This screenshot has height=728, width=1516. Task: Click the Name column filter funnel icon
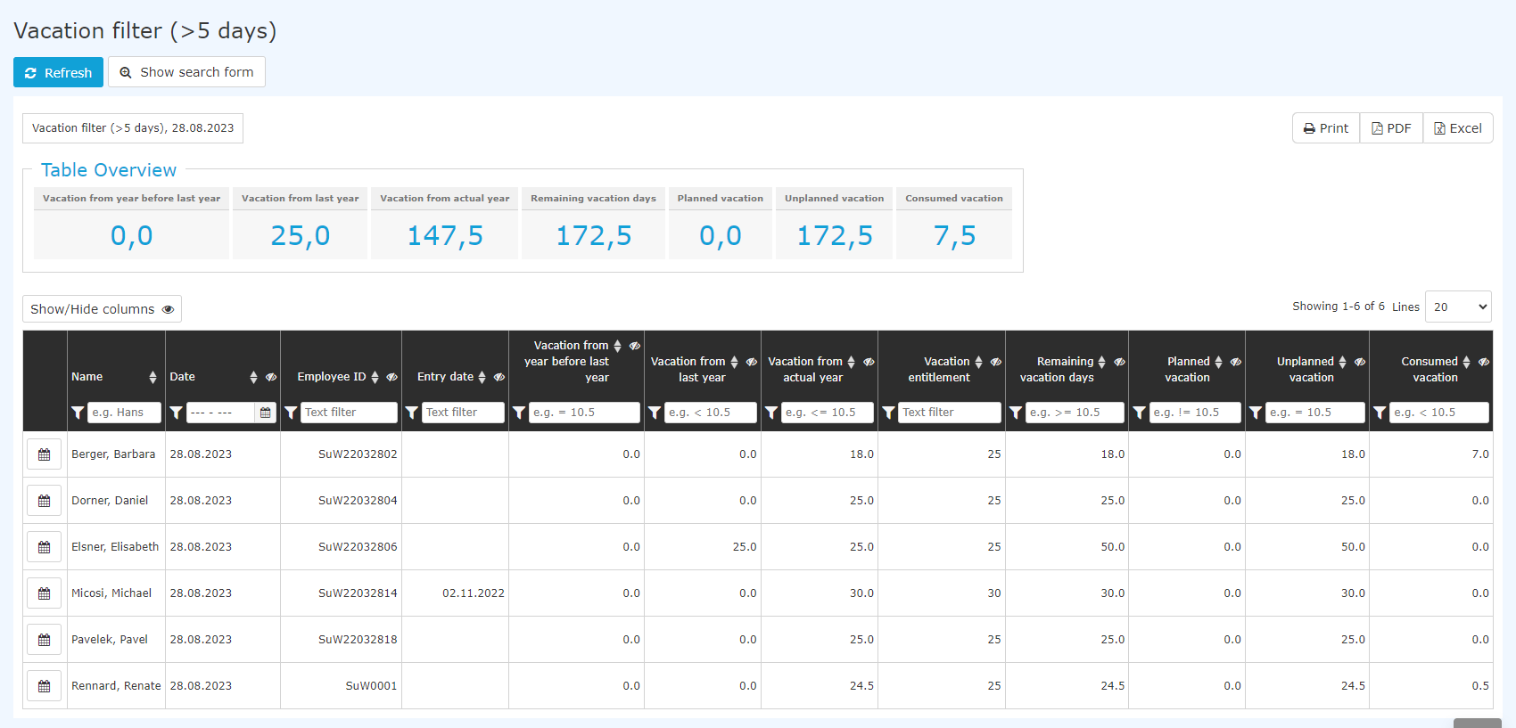point(78,413)
